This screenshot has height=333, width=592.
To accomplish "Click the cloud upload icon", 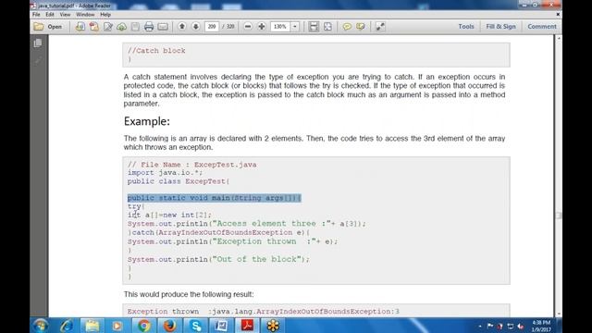I will 121,27.
